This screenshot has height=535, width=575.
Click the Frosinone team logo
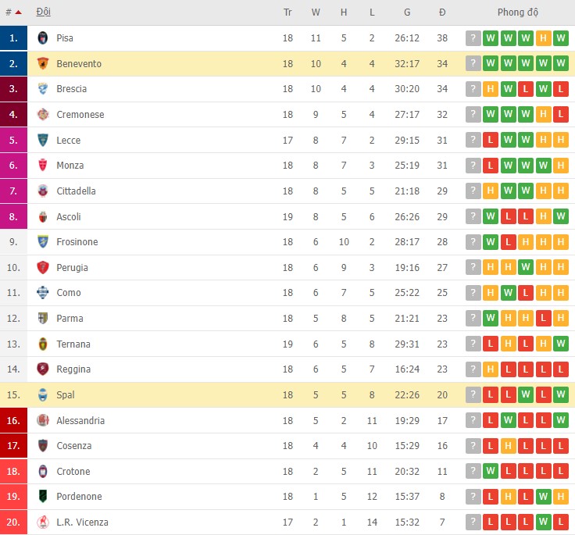point(43,242)
